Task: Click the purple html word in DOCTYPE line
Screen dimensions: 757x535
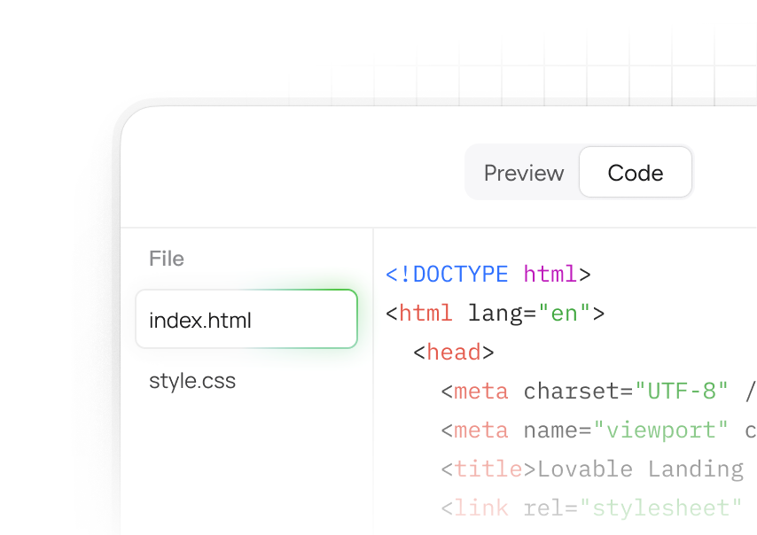Action: point(550,275)
